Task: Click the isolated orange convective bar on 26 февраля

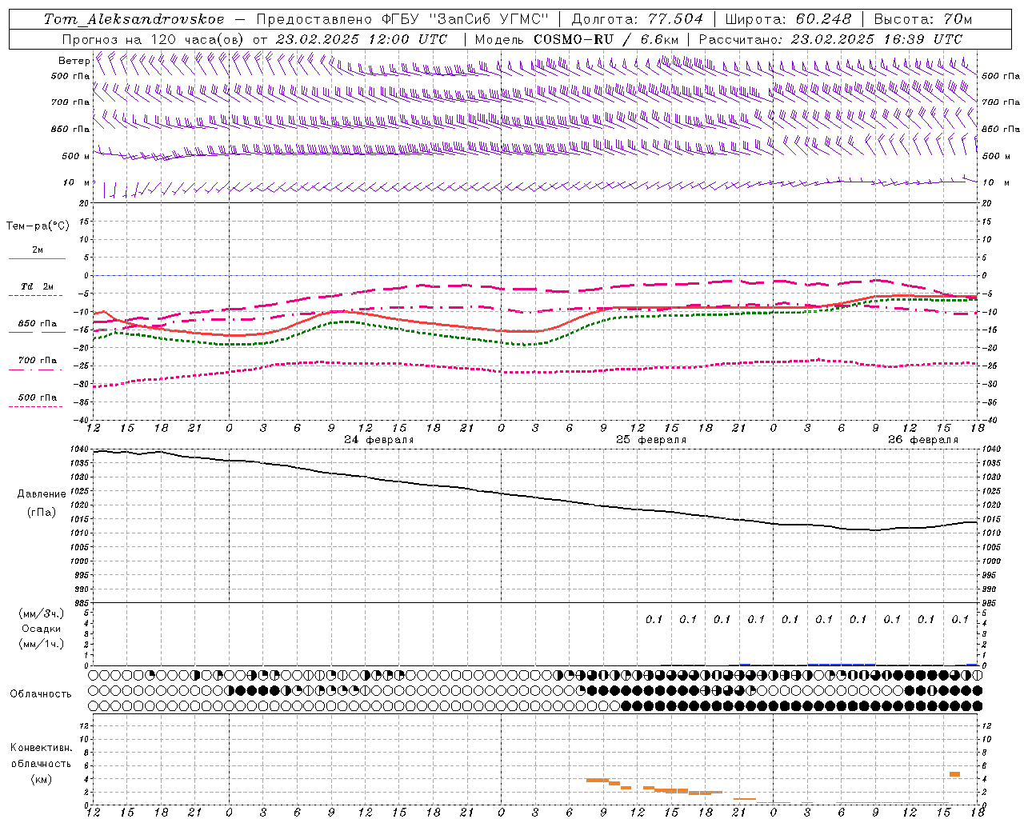Action: pyautogui.click(x=954, y=774)
